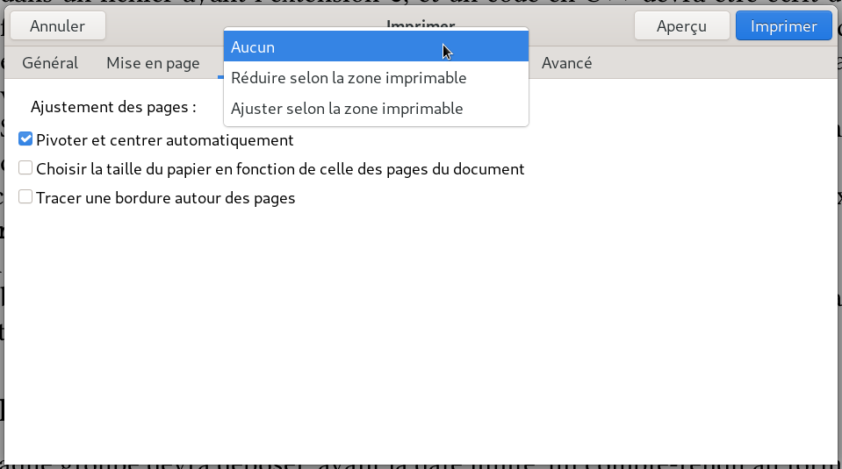
Task: Uncheck Pivoter et centrer automatiquement
Action: coord(25,139)
